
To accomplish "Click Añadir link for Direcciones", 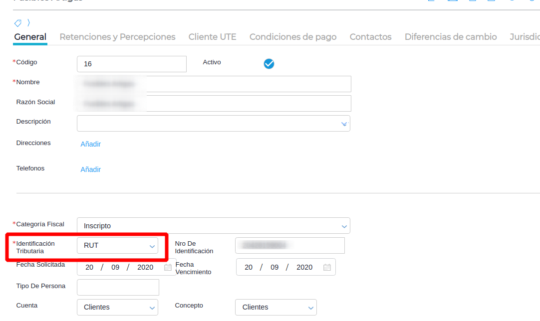I will click(x=90, y=144).
